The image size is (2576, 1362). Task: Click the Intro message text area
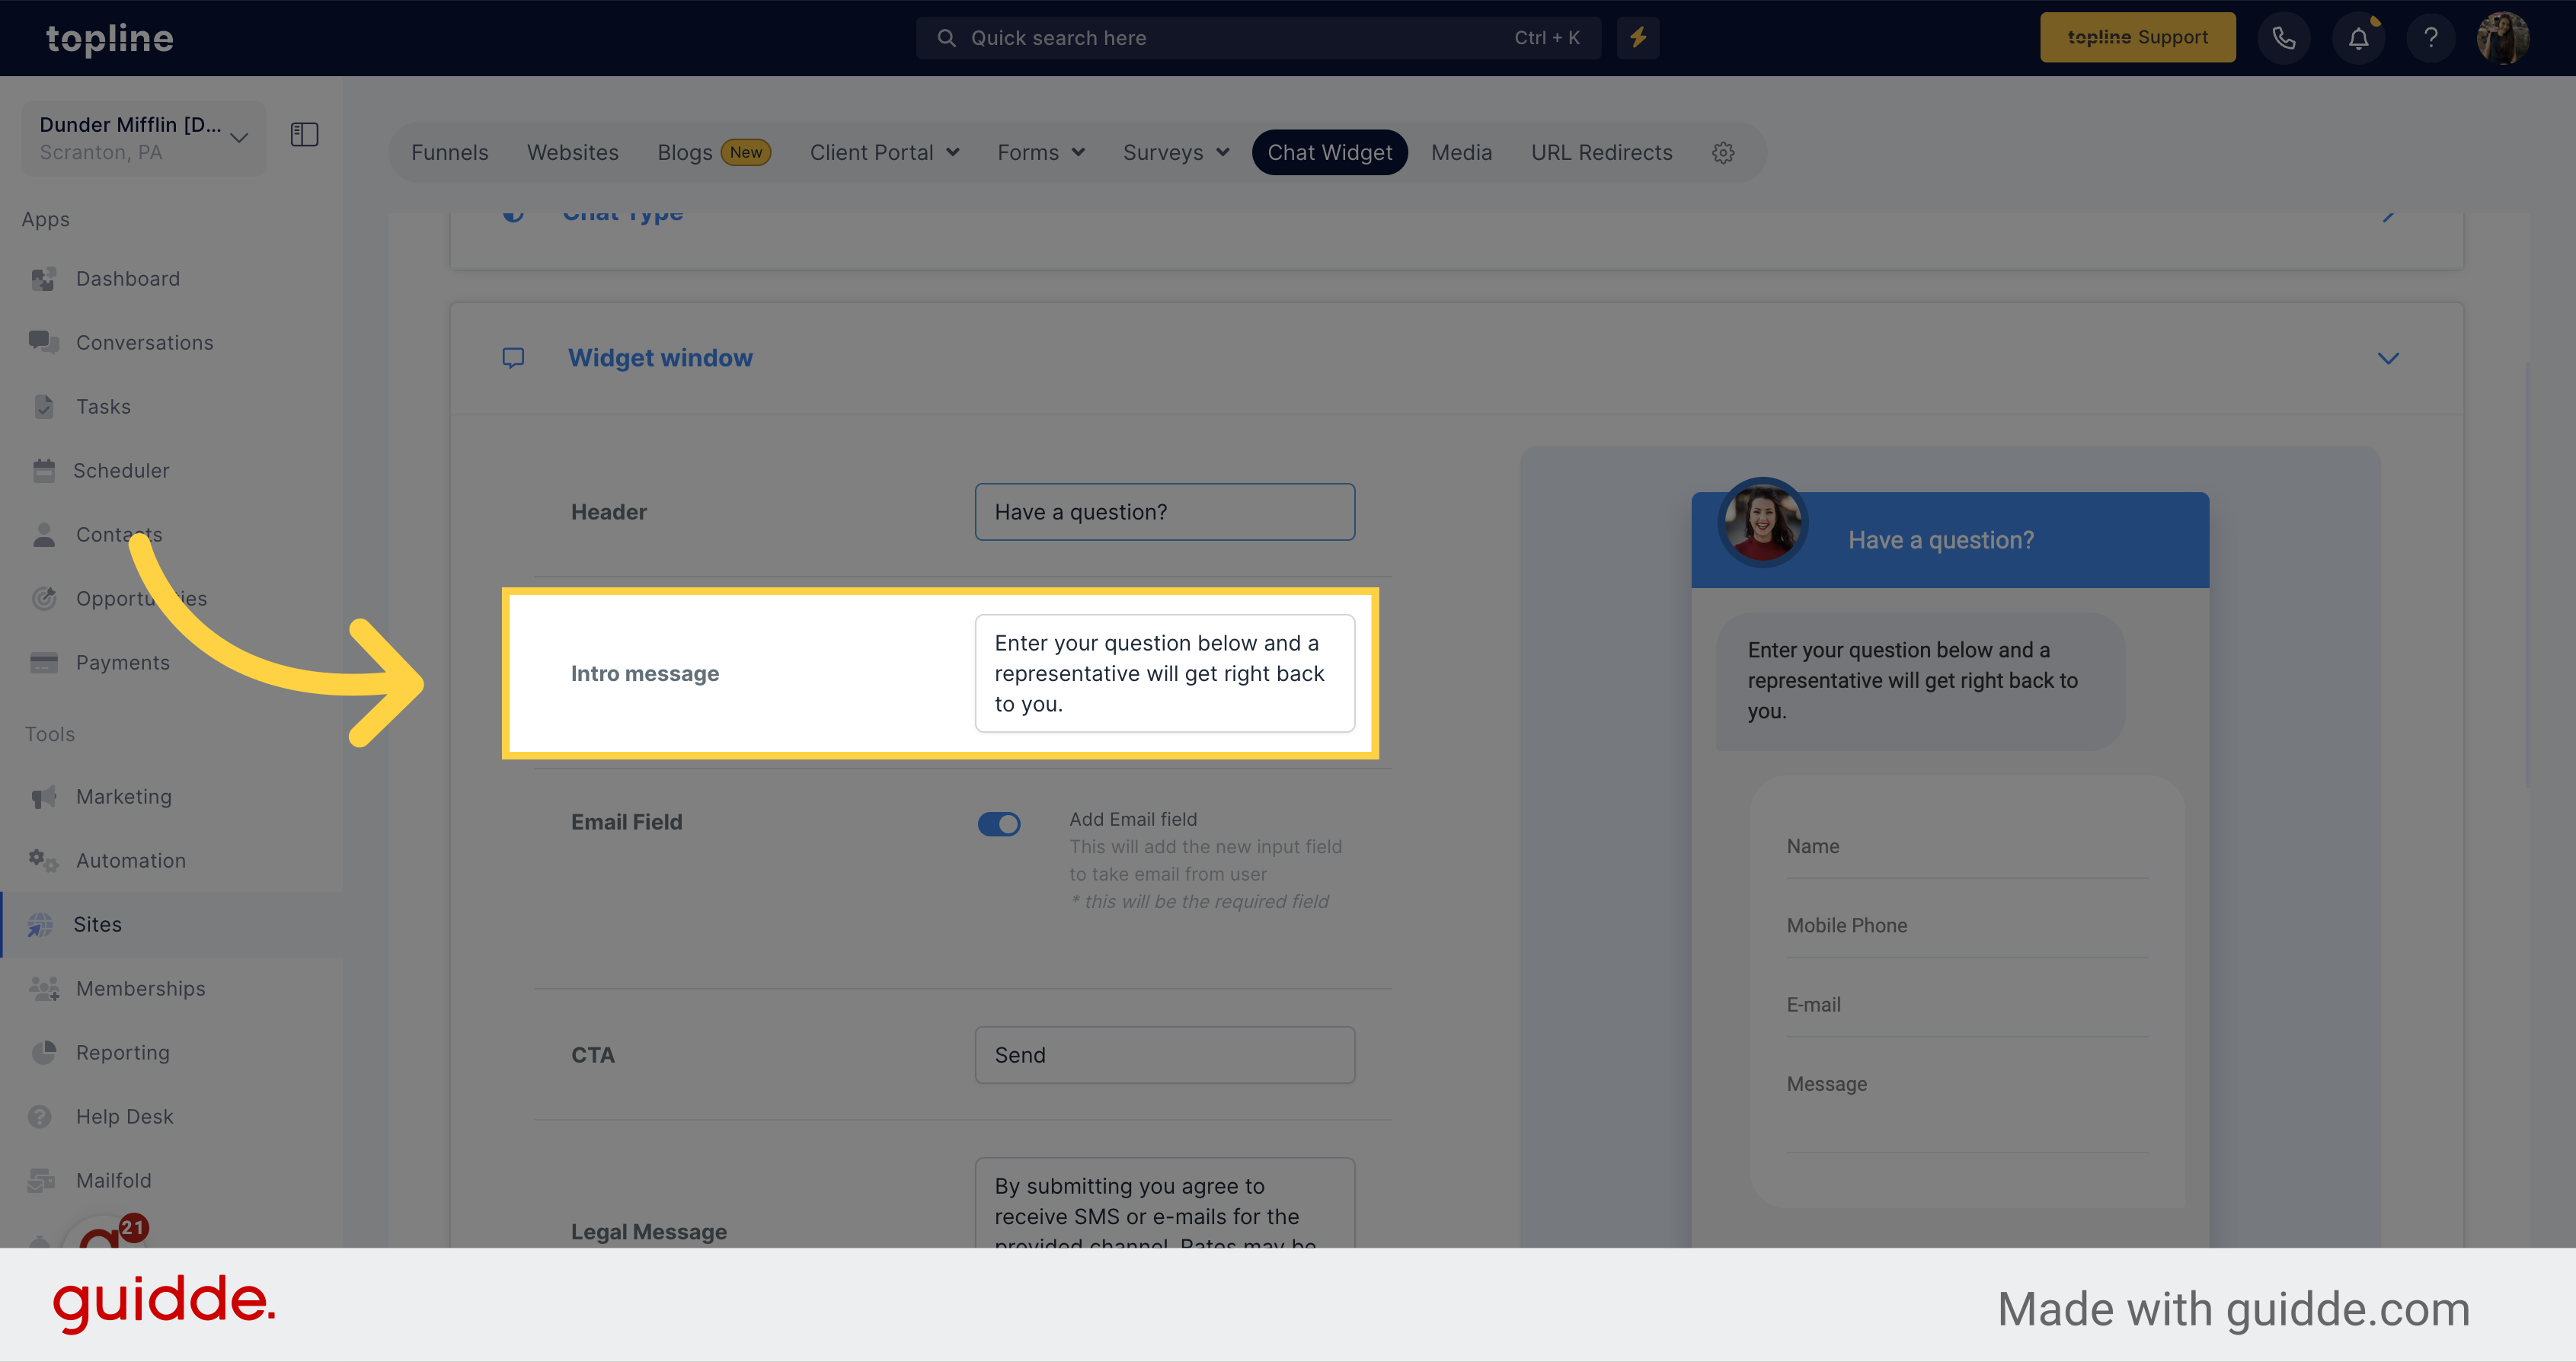point(1164,673)
